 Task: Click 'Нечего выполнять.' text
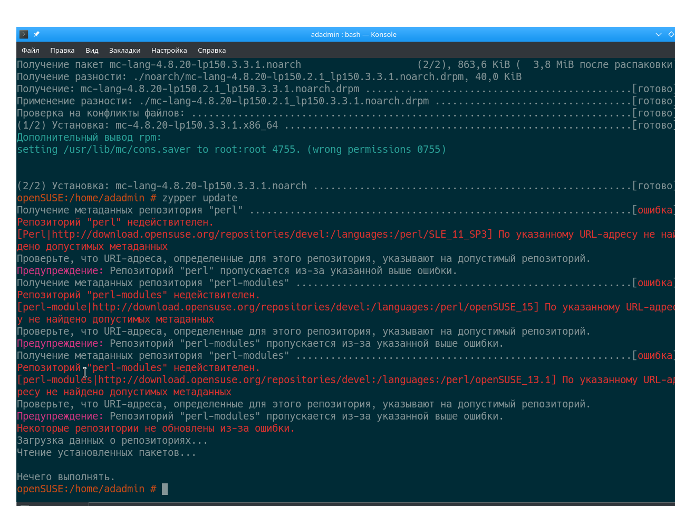pos(66,477)
